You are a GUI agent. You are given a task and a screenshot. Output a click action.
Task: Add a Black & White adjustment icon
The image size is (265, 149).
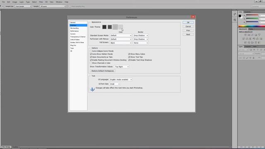point(251,38)
